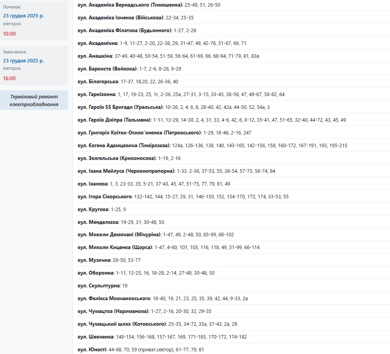Click the start date 23 грудня 2025 р.
Viewport: 390px width, 354px height.
[23, 16]
